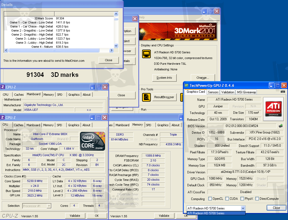Click the Details horizontal scroll left arrow
The image size is (288, 220).
6,50
